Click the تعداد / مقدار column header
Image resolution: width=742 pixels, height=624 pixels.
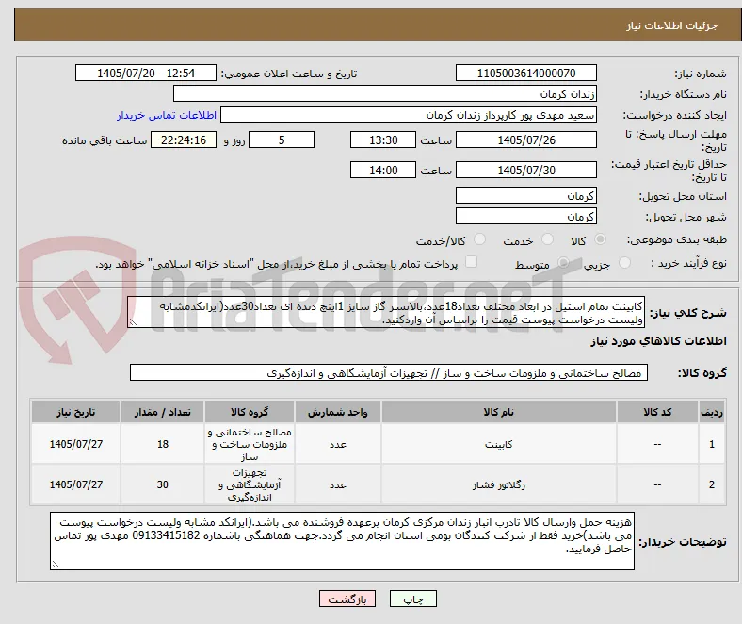coord(162,412)
